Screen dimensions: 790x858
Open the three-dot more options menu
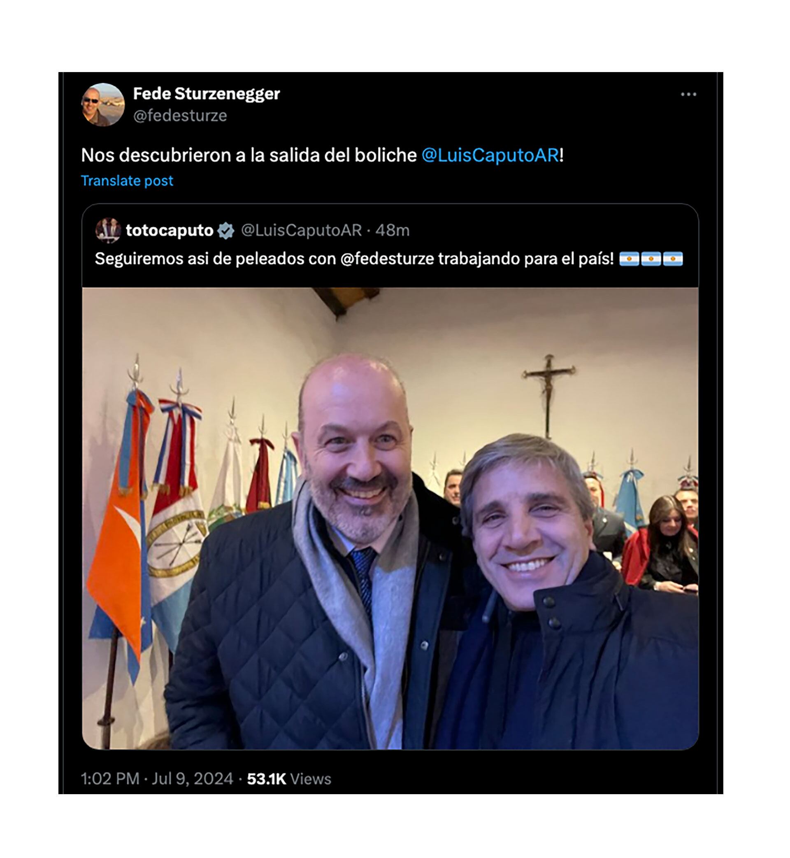coord(688,95)
